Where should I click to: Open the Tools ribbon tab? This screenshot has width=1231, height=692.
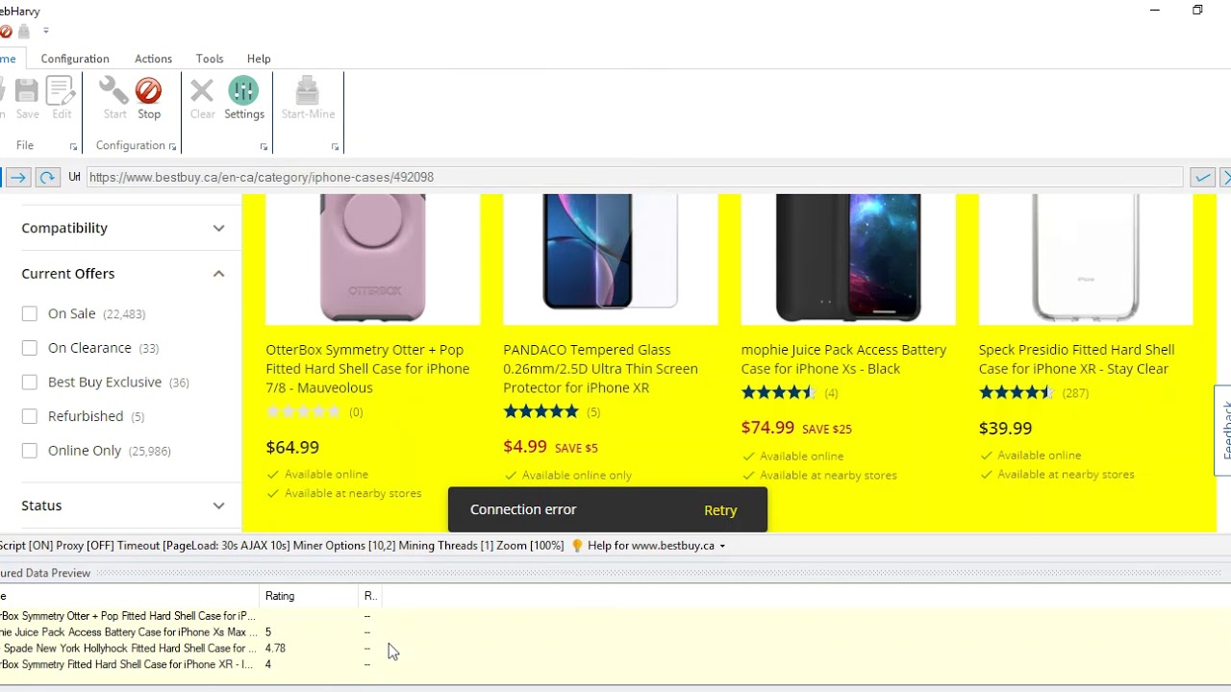(210, 59)
